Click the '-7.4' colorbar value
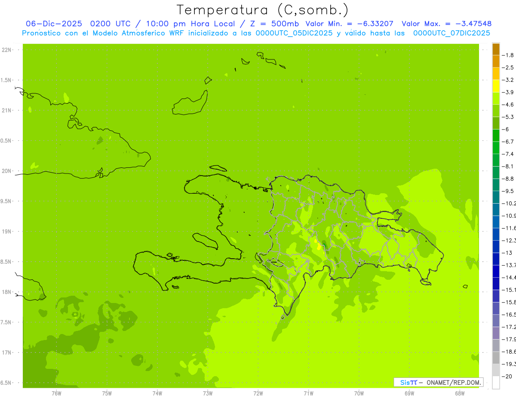The image size is (516, 399). point(508,154)
